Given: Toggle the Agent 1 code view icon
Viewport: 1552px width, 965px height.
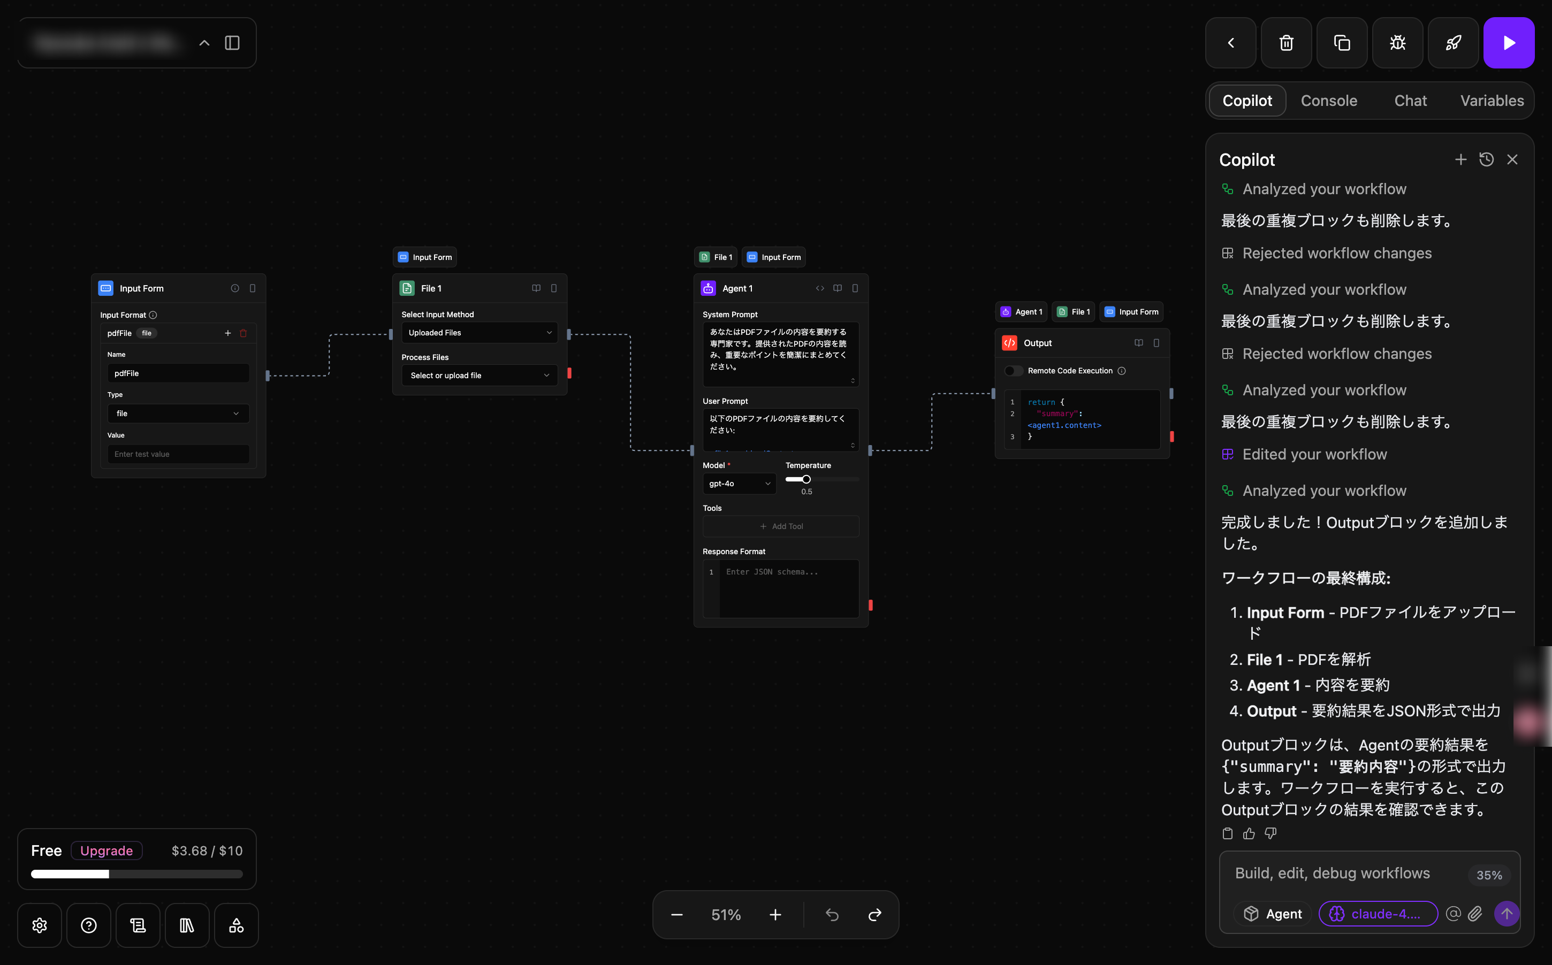Looking at the screenshot, I should click(820, 288).
